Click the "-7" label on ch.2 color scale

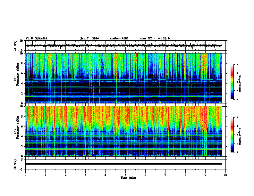(236, 152)
